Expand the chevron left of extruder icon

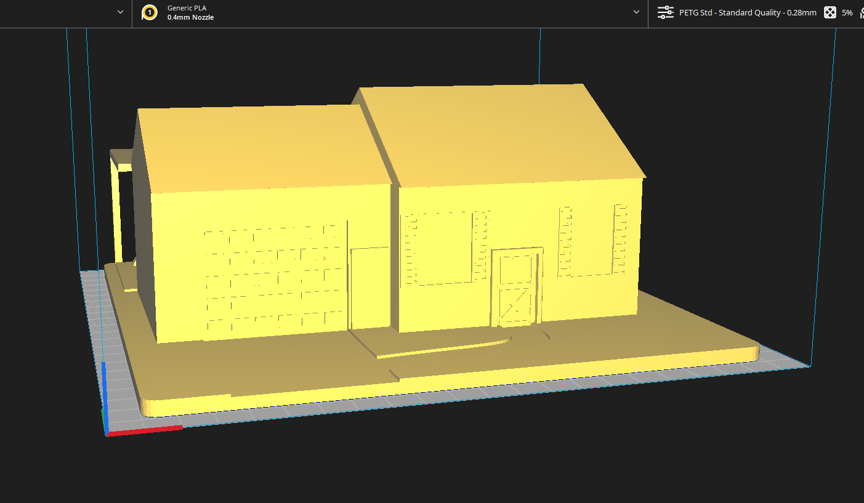(120, 12)
